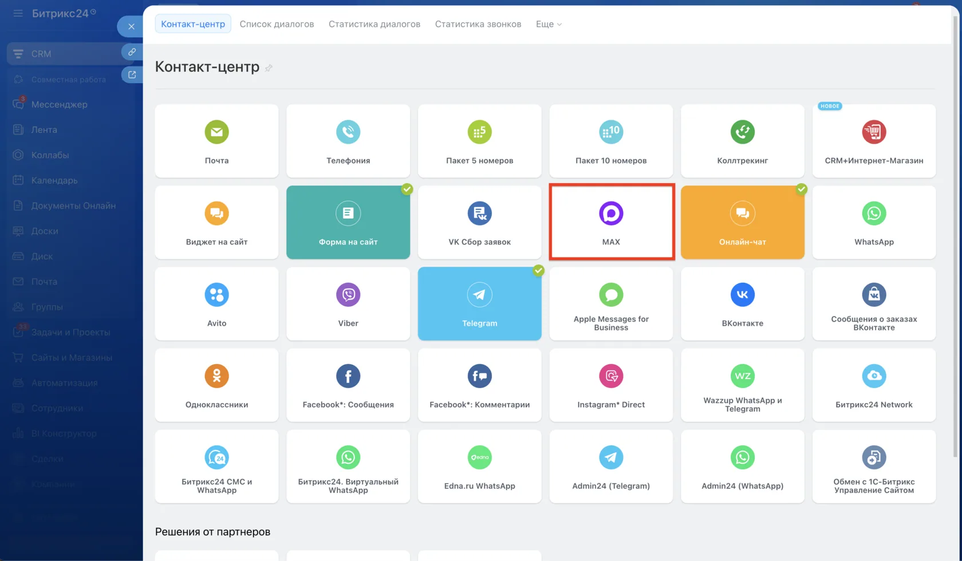962x561 pixels.
Task: Open the Телефония card
Action: pyautogui.click(x=348, y=141)
